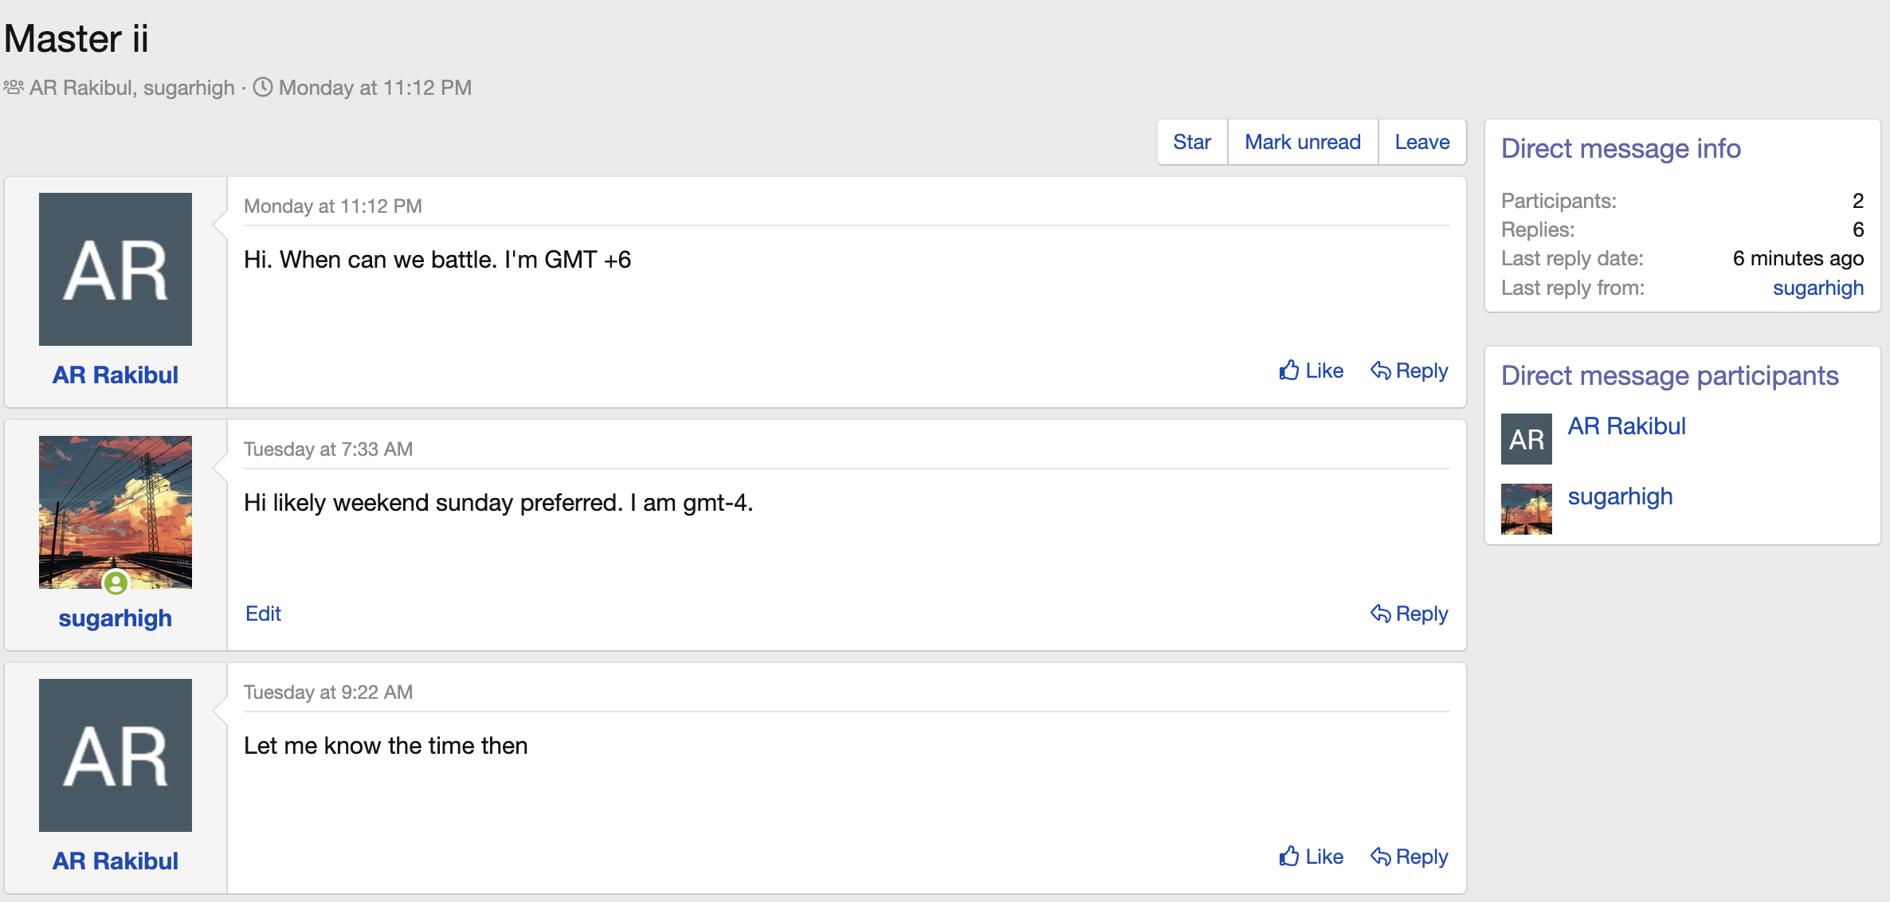
Task: Open the Tuesday at 9:22 AM timestamp
Action: click(328, 692)
